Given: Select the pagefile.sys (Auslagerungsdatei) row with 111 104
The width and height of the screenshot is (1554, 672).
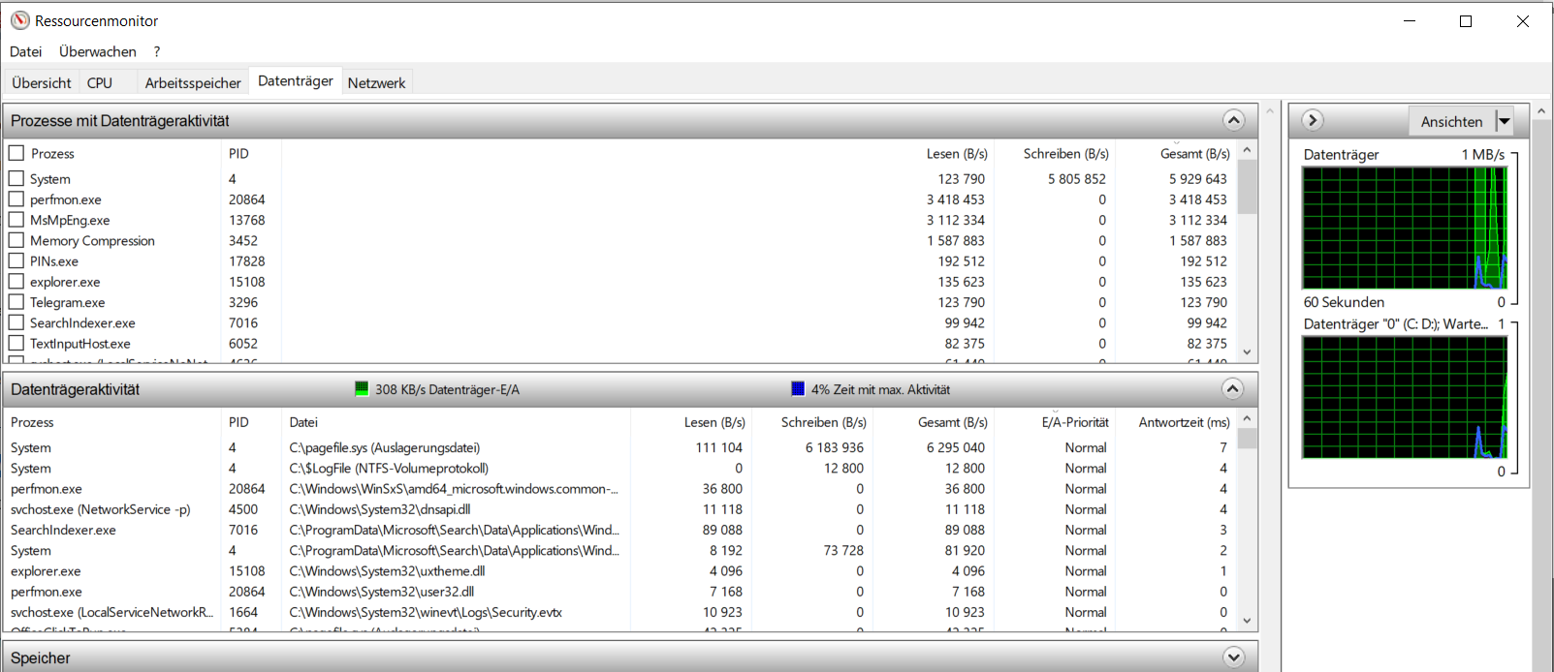Looking at the screenshot, I should click(620, 447).
